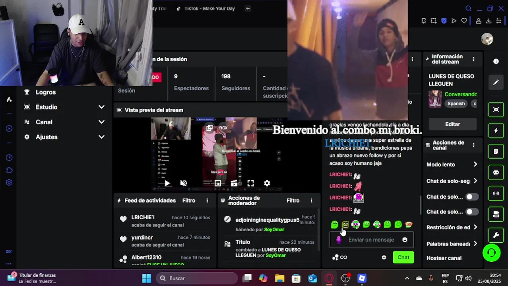508x286 pixels.
Task: Open chat settings gear icon
Action: click(384, 257)
